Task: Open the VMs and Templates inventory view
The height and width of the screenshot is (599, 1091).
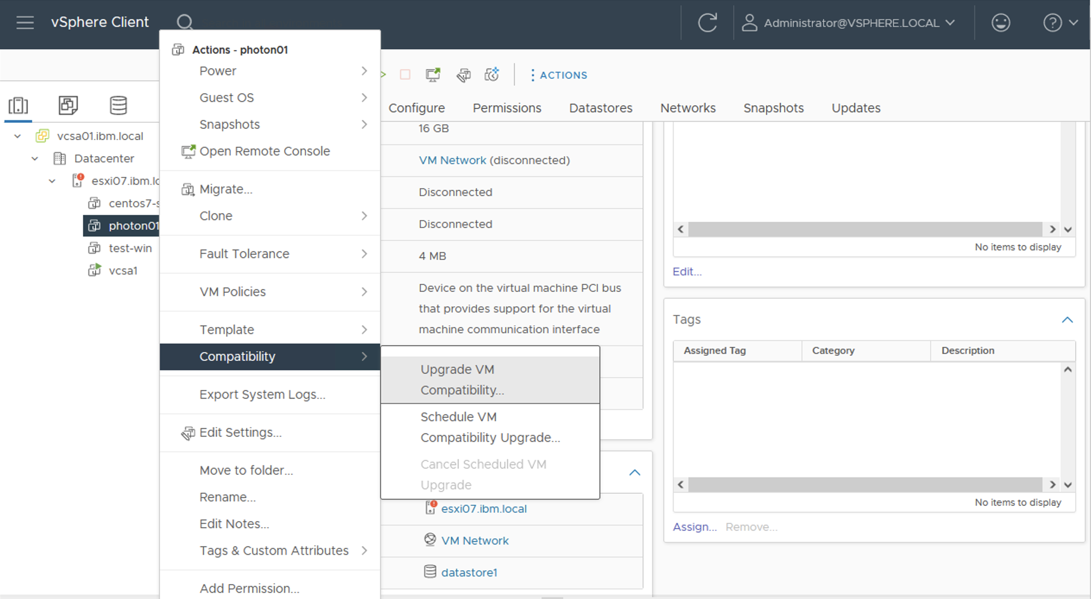Action: coord(68,105)
